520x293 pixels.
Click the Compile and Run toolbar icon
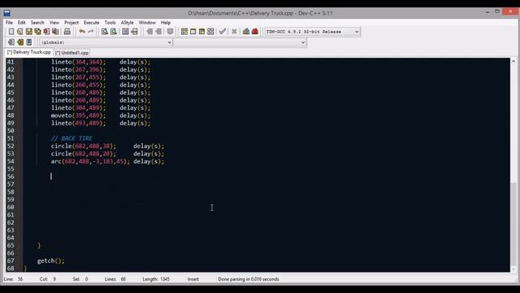[201, 32]
